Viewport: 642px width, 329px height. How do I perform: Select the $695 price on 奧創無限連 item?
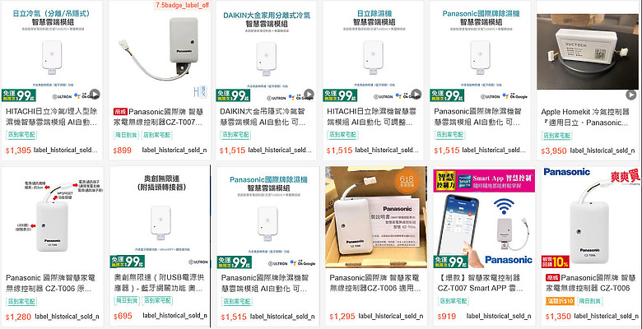(123, 316)
